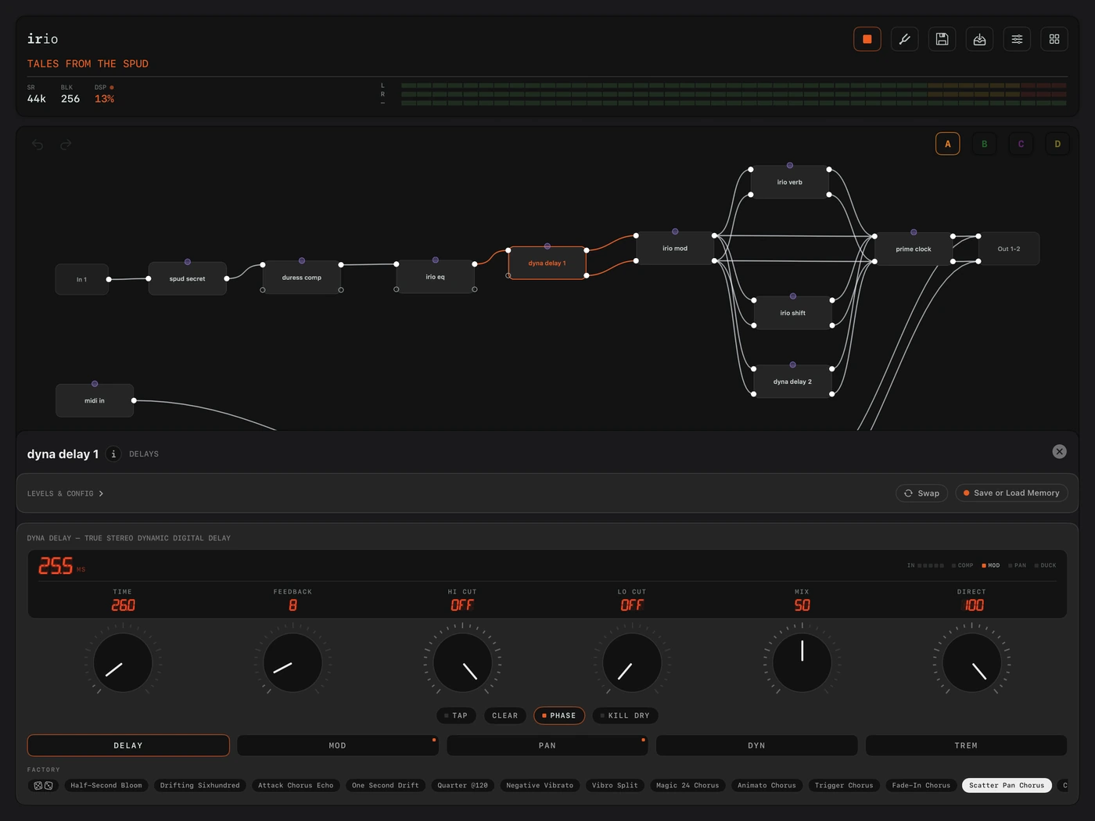Load the One Second Drift preset
Viewport: 1095px width, 821px height.
pos(386,785)
